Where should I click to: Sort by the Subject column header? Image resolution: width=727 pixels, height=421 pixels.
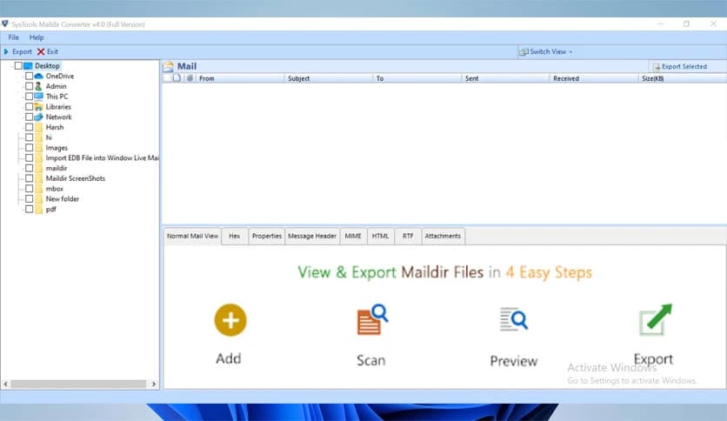[328, 78]
